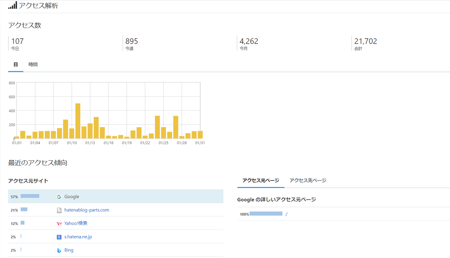Open the s.hatena.ne.jp link

[78, 237]
